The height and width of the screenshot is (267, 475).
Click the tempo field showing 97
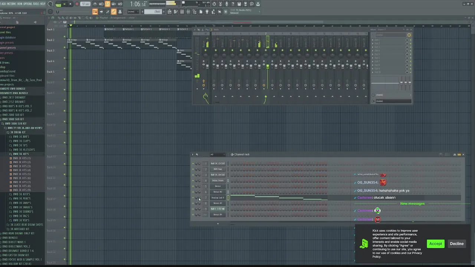point(86,4)
